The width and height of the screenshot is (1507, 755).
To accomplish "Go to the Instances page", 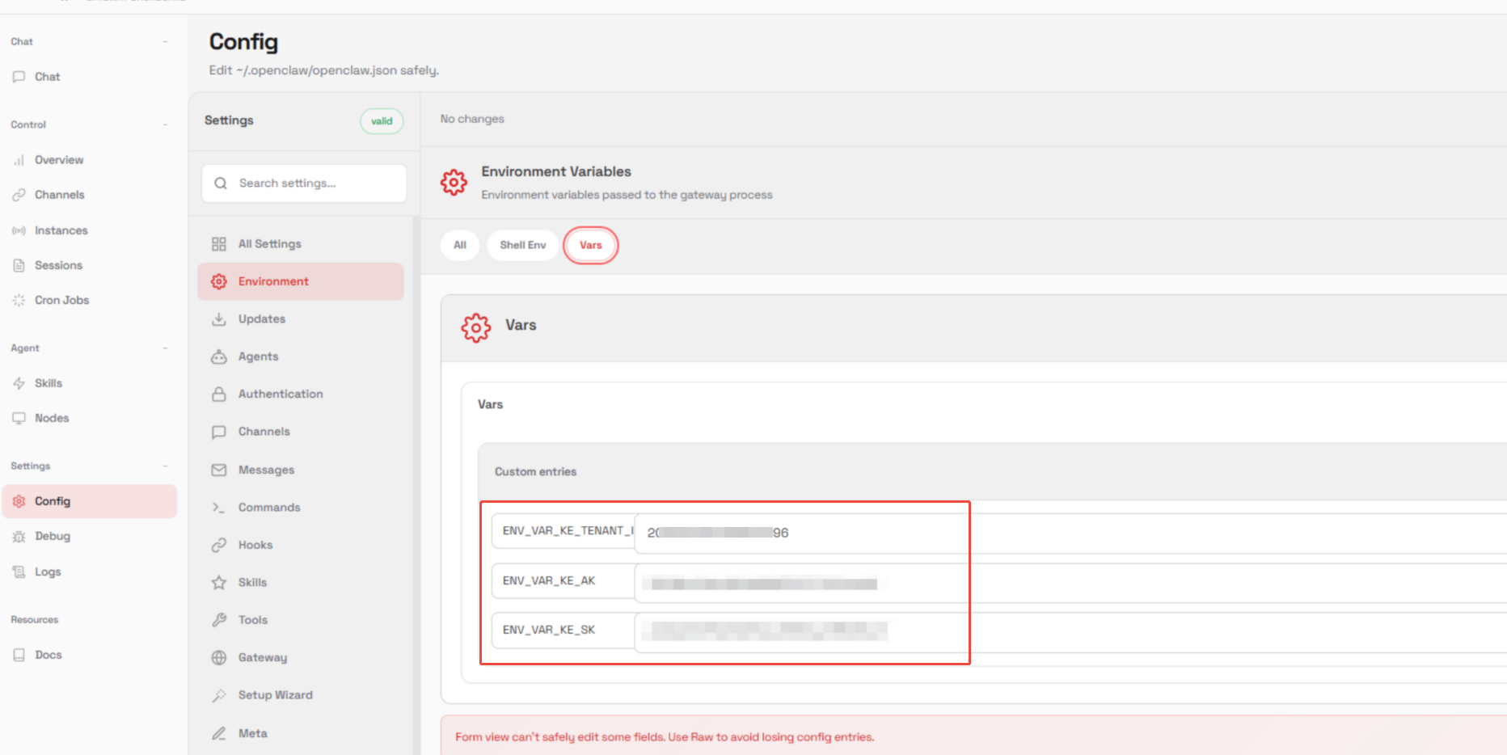I will pyautogui.click(x=61, y=230).
